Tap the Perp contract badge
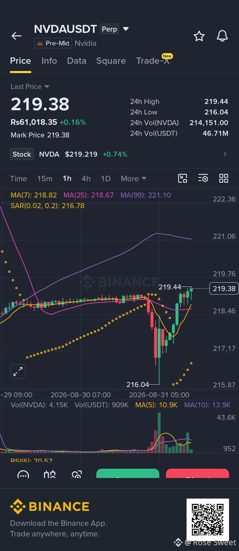This screenshot has height=551, width=239. point(110,29)
